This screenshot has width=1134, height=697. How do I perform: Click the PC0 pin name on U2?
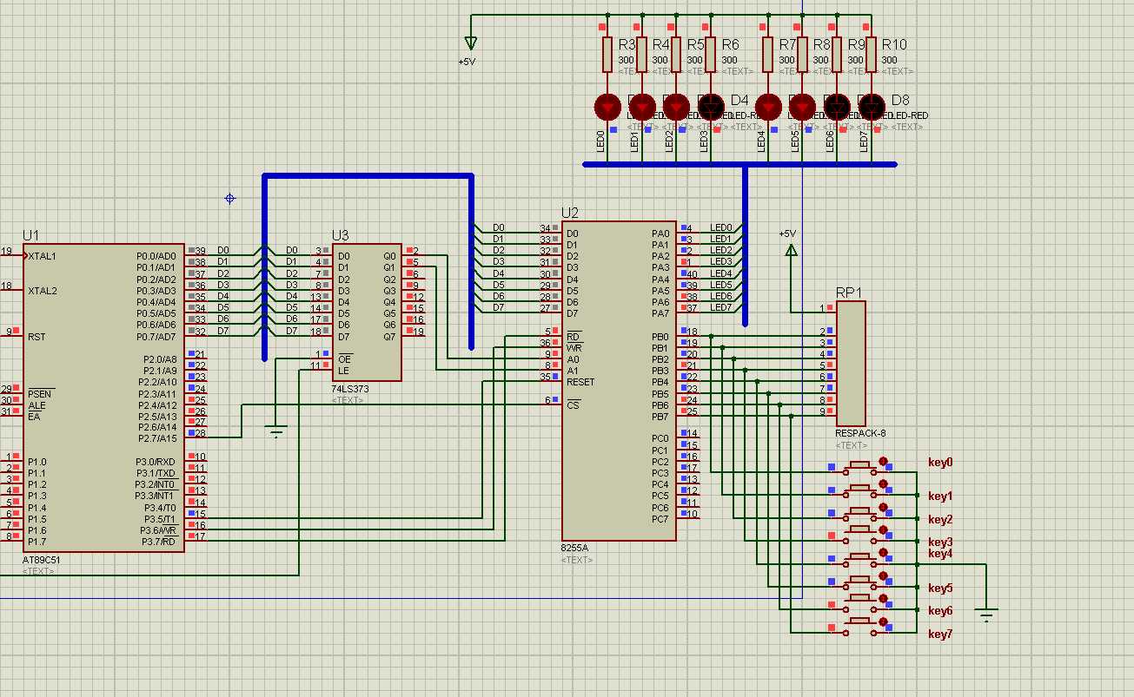point(660,438)
